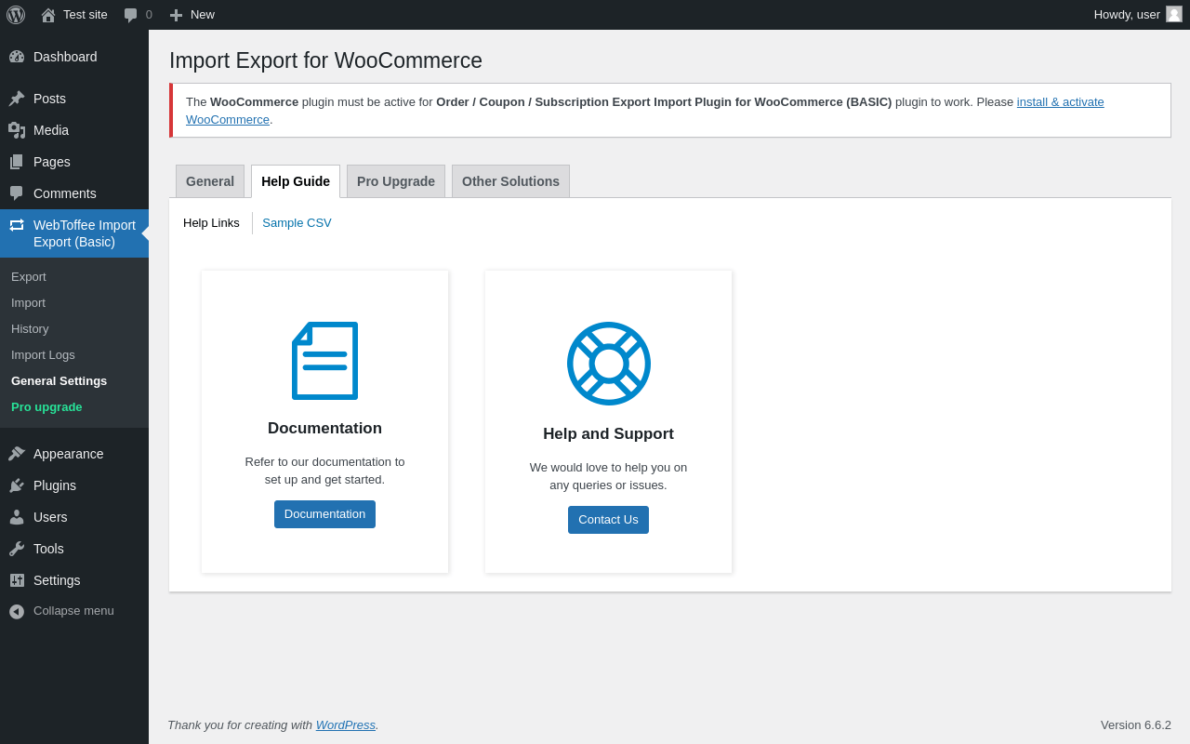The height and width of the screenshot is (744, 1190).
Task: Open the Tools menu label
Action: click(48, 549)
